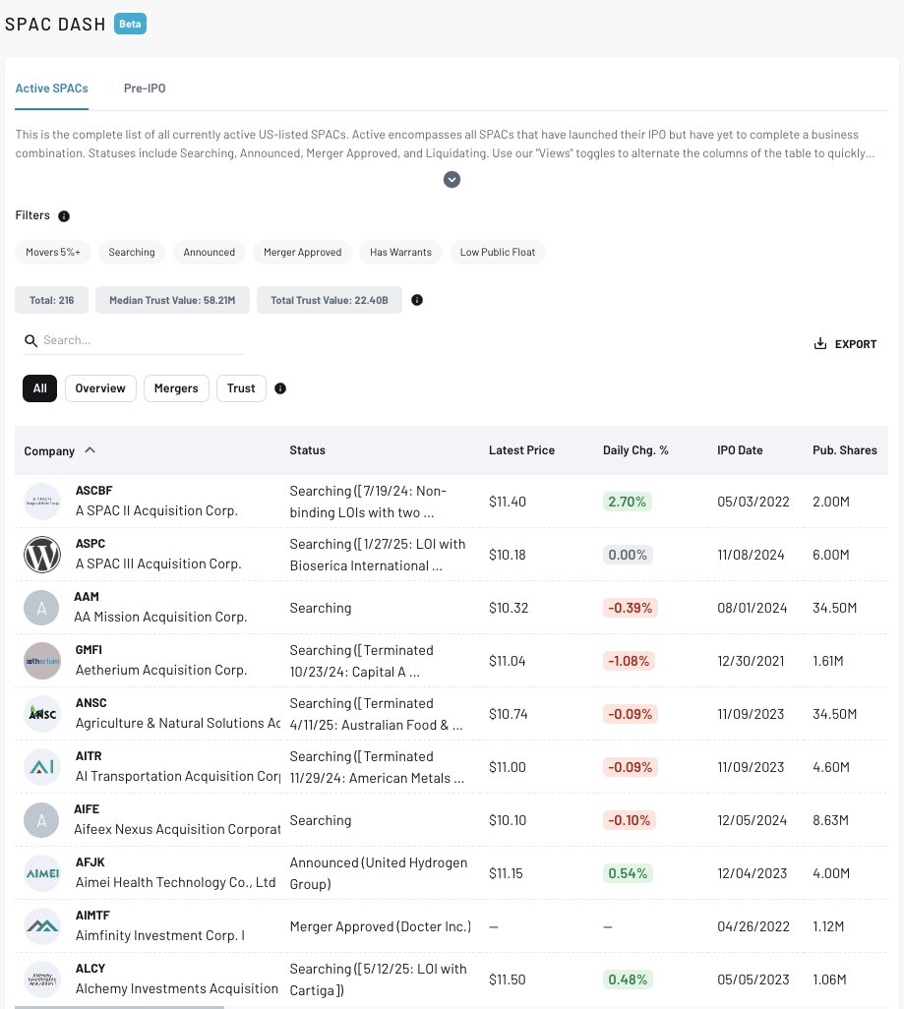Switch to the Active SPACs tab
This screenshot has height=1009, width=904.
click(x=51, y=89)
